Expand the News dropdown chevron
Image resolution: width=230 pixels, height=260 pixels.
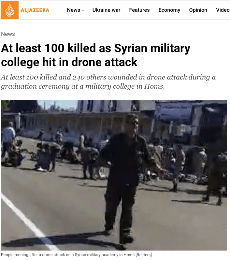82,10
